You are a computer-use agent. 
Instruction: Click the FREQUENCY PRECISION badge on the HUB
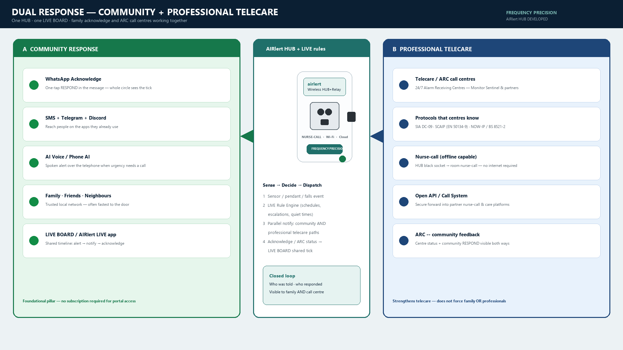(324, 149)
